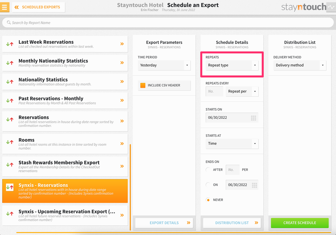Image resolution: width=336 pixels, height=235 pixels.
Task: Select Synxis - Upcoming Reservation Export report
Action: [x=65, y=216]
